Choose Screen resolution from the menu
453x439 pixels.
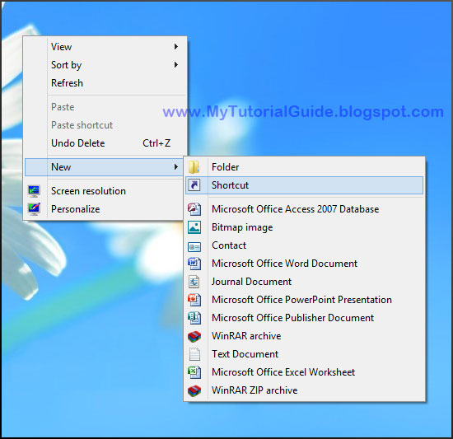pyautogui.click(x=105, y=191)
